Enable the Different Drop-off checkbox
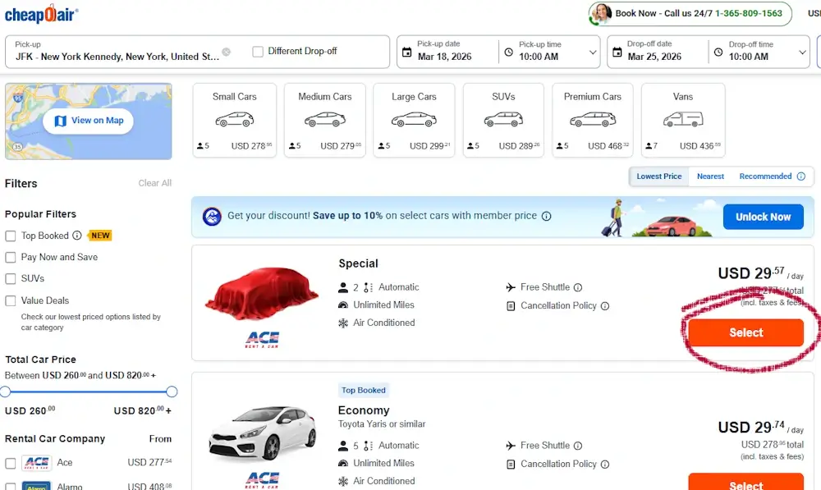 258,52
